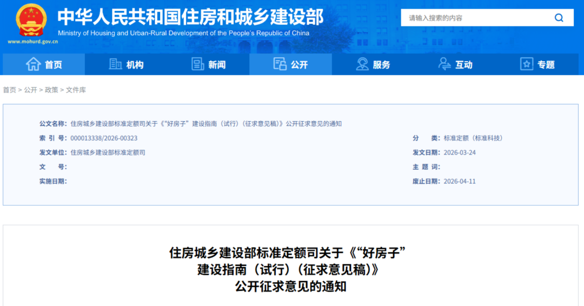
Task: Open the 互动 navigation text label
Action: click(463, 65)
